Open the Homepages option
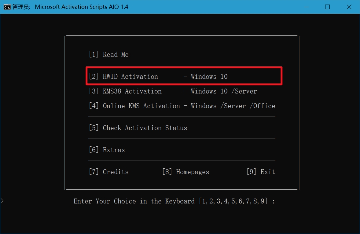360x234 pixels. pyautogui.click(x=186, y=172)
